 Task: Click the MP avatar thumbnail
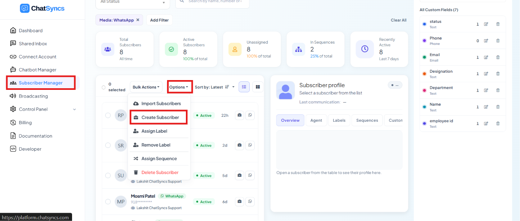121,202
